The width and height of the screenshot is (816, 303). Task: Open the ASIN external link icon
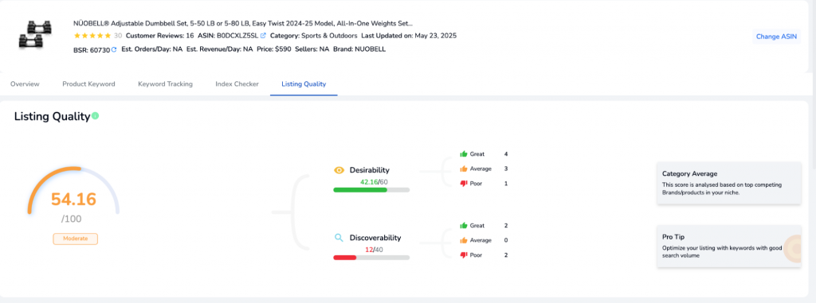(x=263, y=36)
